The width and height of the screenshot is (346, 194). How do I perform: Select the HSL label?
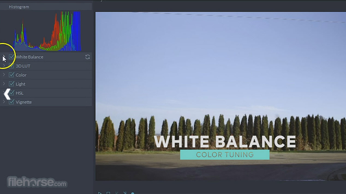pyautogui.click(x=20, y=93)
